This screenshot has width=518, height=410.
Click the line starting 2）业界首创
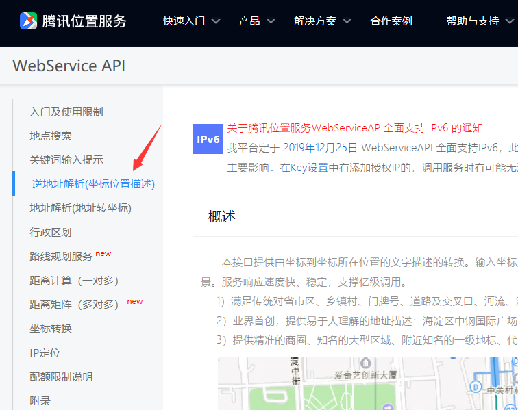(x=367, y=321)
